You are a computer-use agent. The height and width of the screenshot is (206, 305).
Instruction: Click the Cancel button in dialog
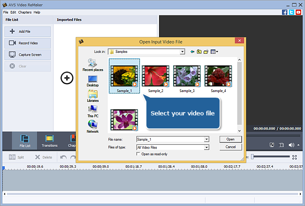point(230,147)
